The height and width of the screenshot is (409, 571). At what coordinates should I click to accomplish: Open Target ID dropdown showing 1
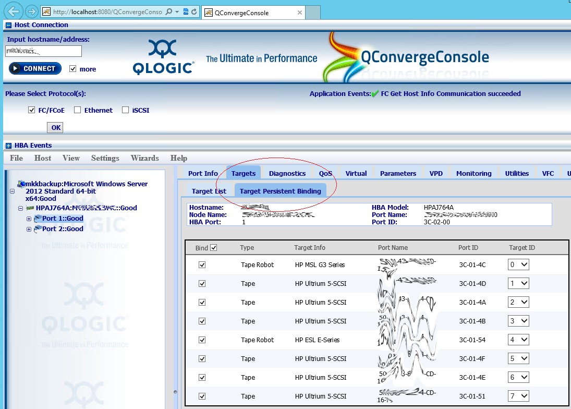pos(518,283)
